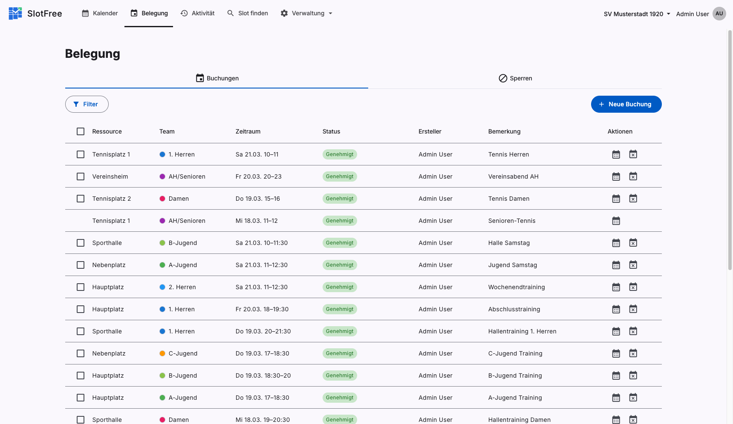This screenshot has width=733, height=424.
Task: Open the SV Musterstadt 1920 club selector
Action: pos(637,14)
